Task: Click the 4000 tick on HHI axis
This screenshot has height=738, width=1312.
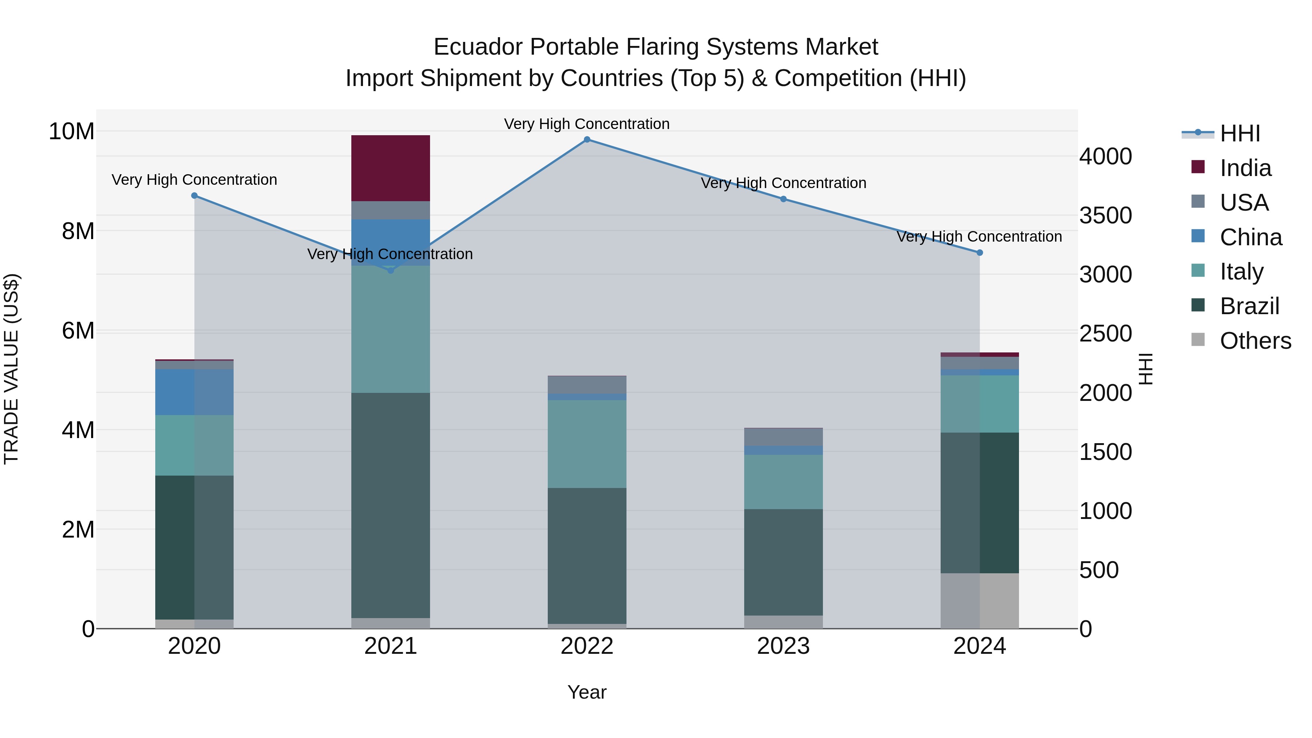Action: [x=1106, y=156]
